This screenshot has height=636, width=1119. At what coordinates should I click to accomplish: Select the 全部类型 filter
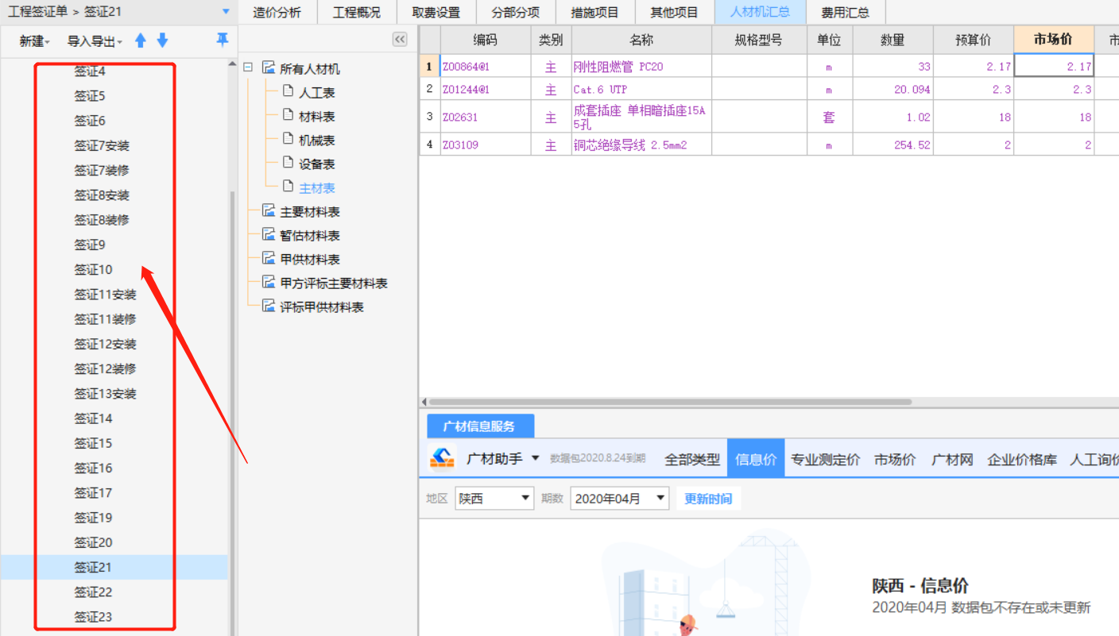692,459
